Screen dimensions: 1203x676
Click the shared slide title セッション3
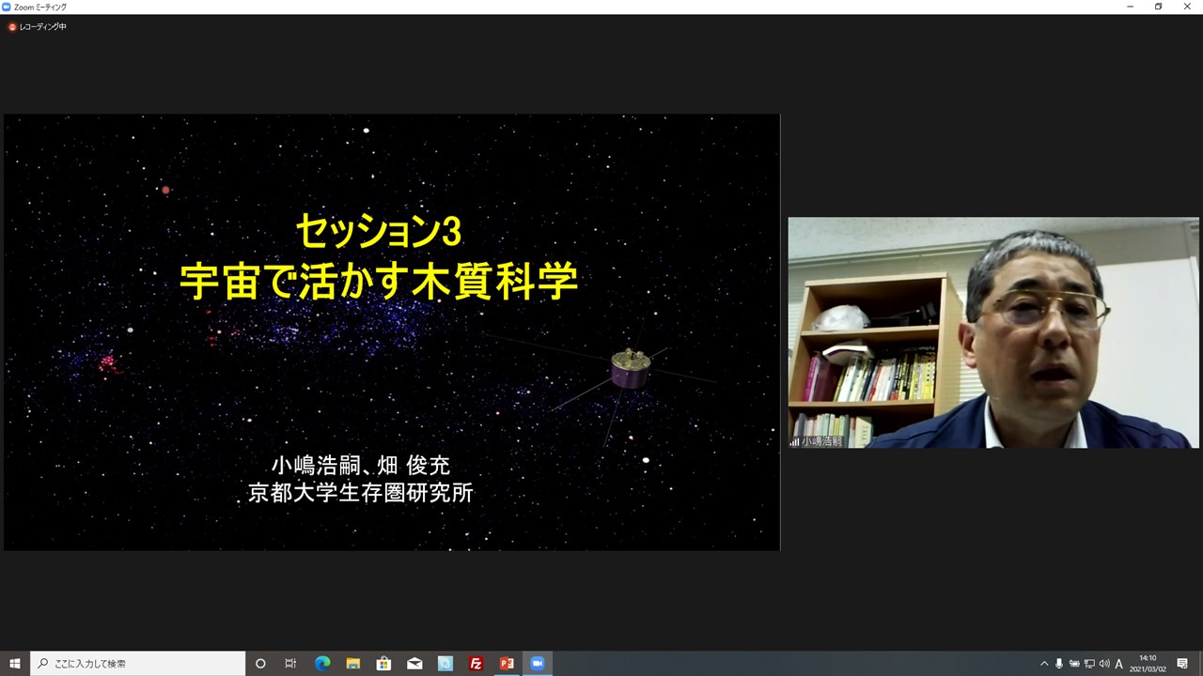(379, 230)
